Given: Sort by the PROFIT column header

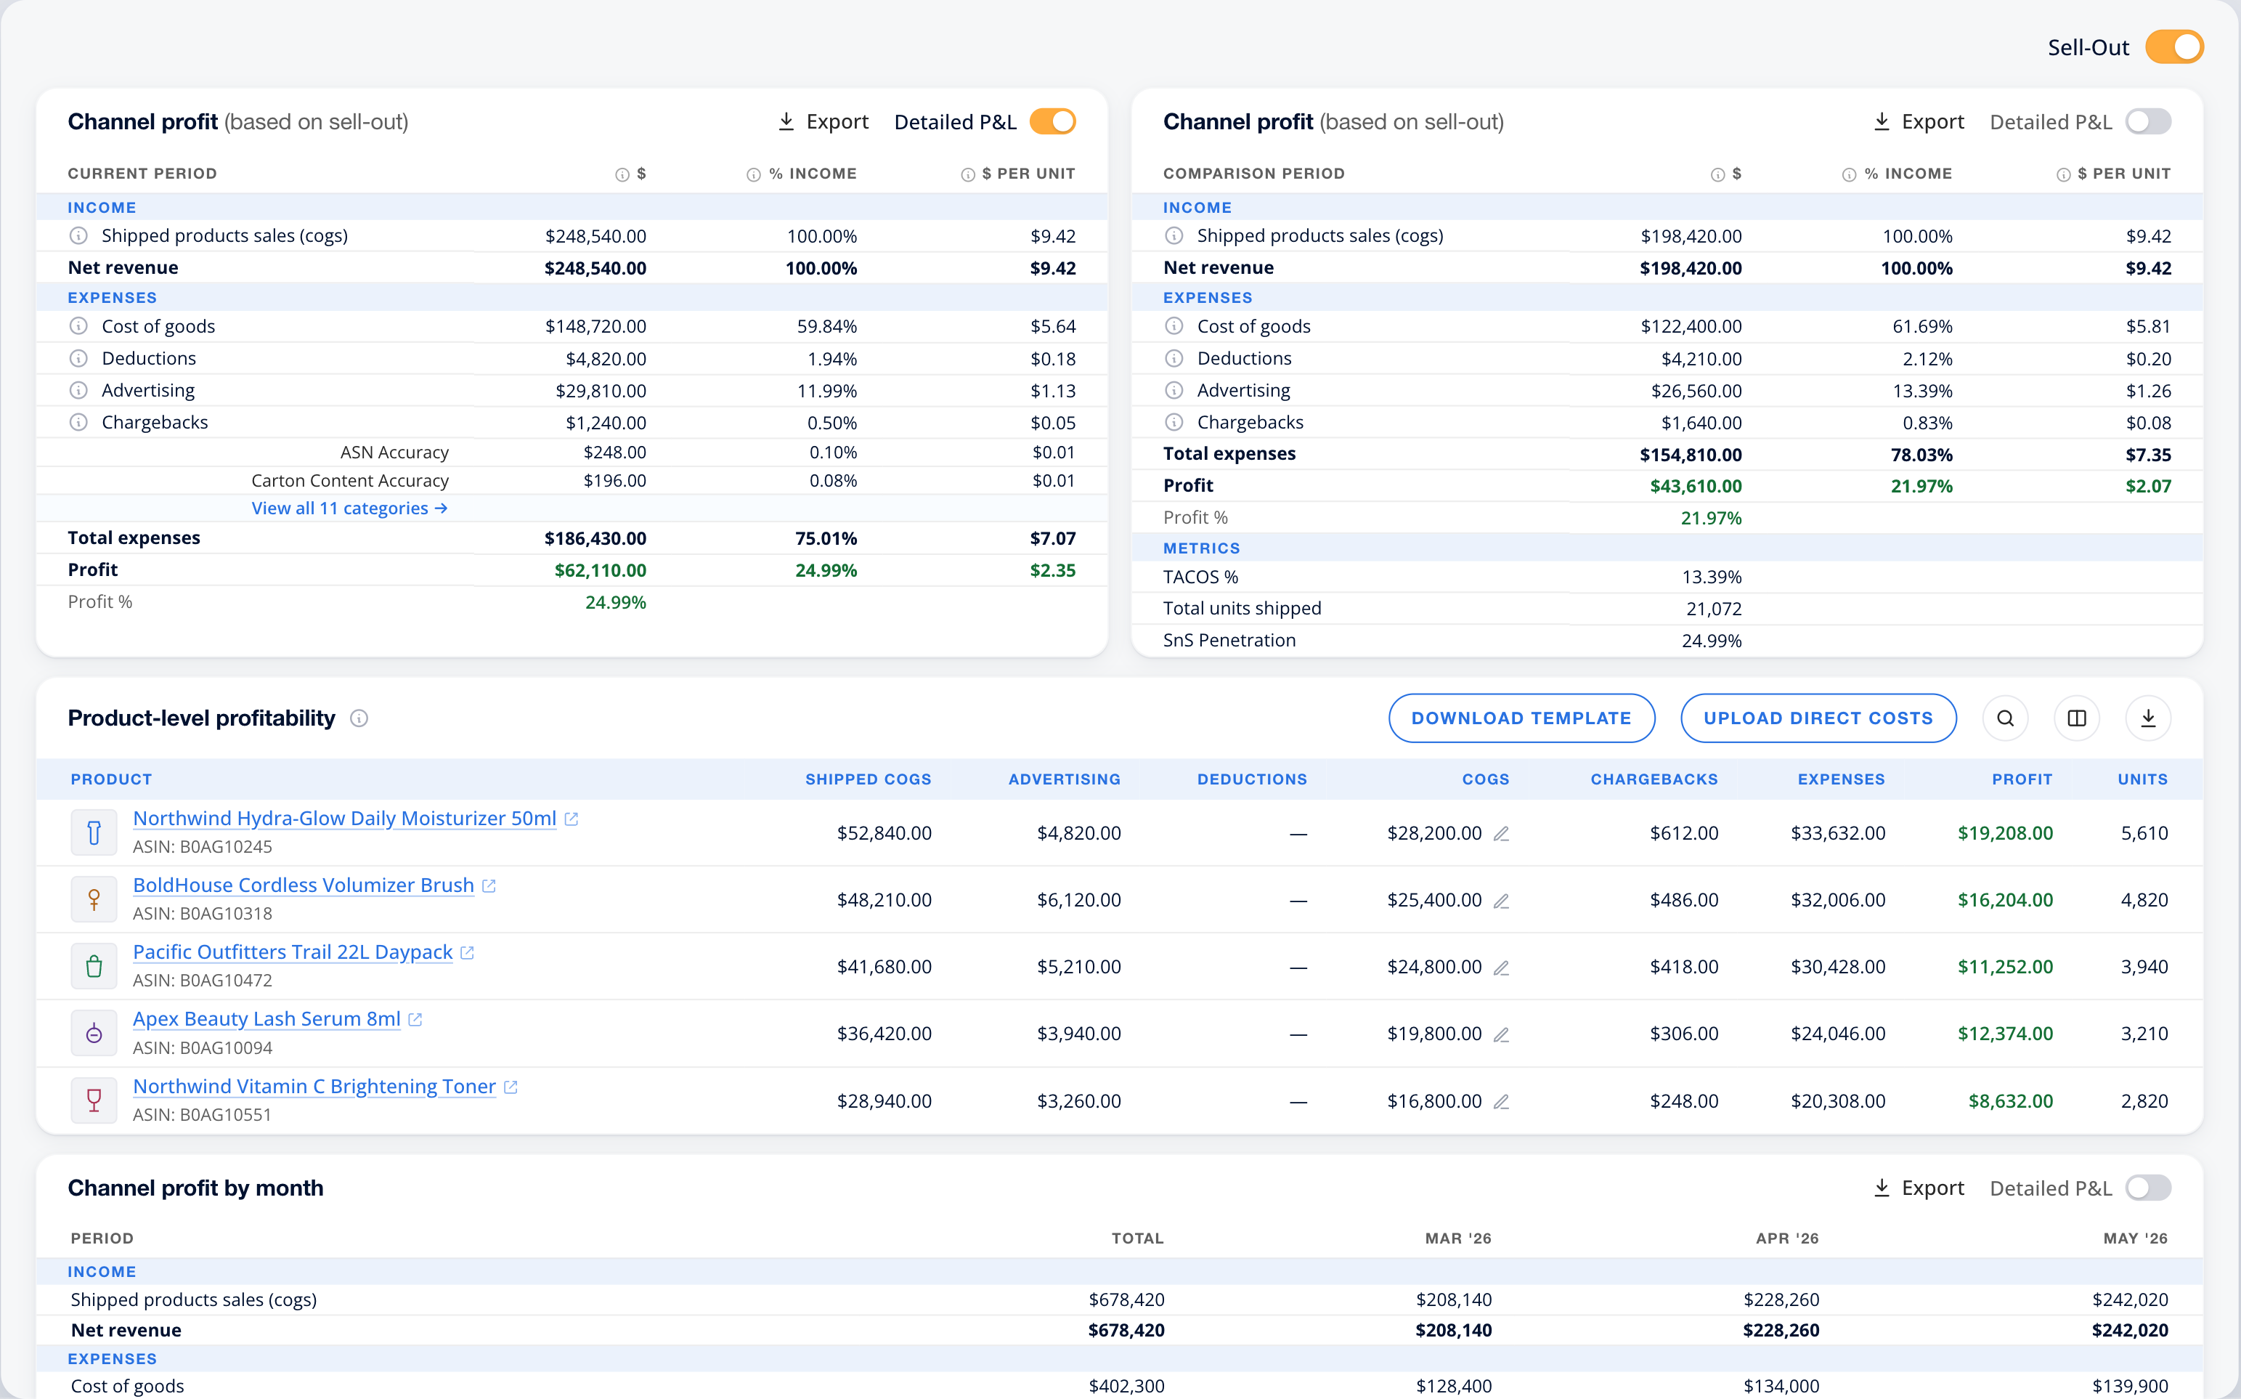Looking at the screenshot, I should [x=2022, y=779].
